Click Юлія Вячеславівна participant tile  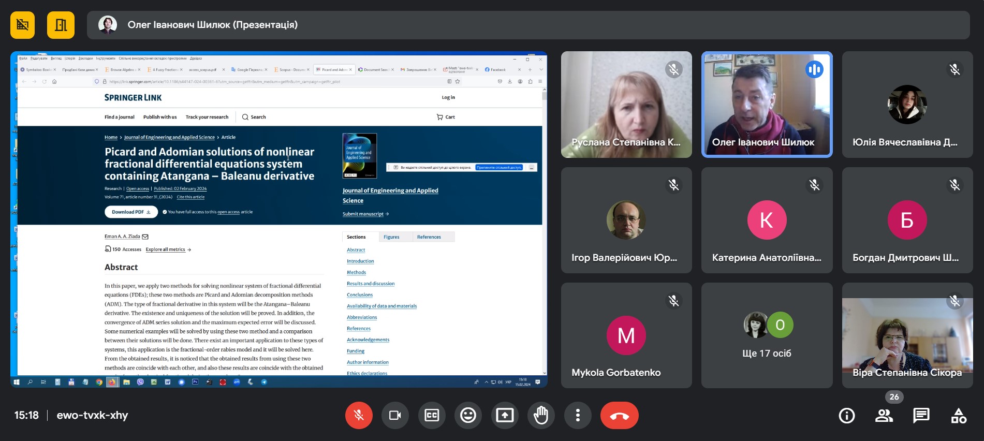point(907,105)
